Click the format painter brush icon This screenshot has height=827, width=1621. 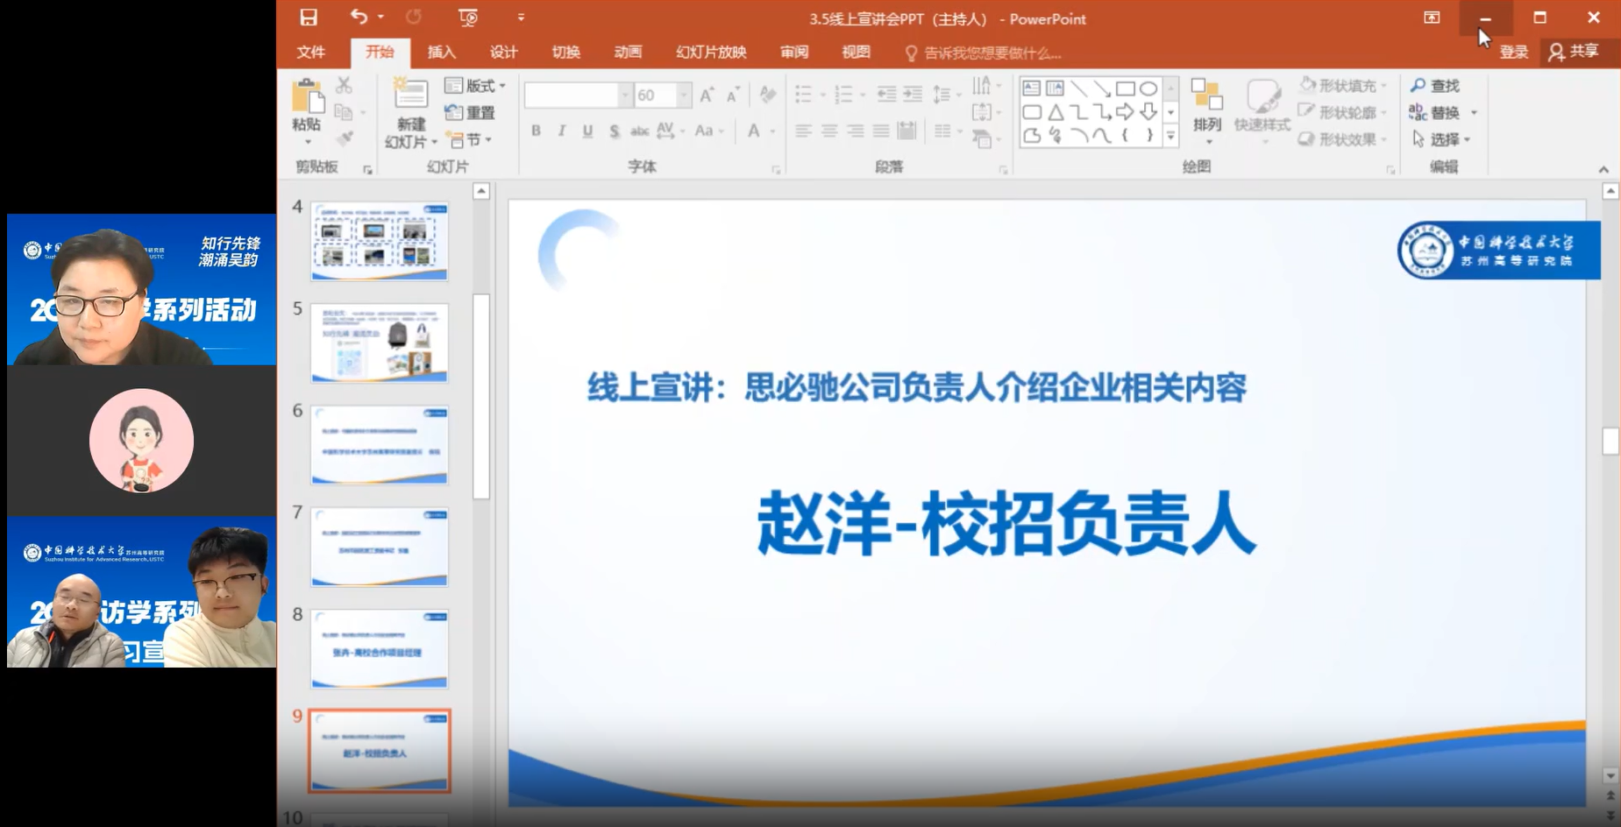[x=345, y=138]
